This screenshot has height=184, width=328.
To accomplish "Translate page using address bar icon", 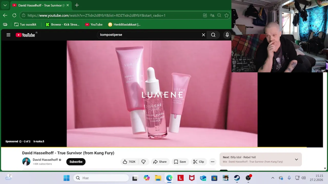I will coord(212,15).
